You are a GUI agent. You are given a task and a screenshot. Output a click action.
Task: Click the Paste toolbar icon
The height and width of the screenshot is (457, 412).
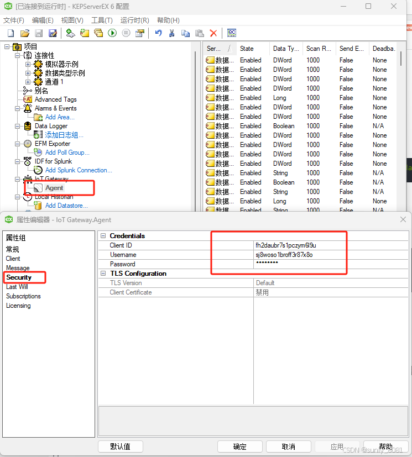(x=200, y=33)
